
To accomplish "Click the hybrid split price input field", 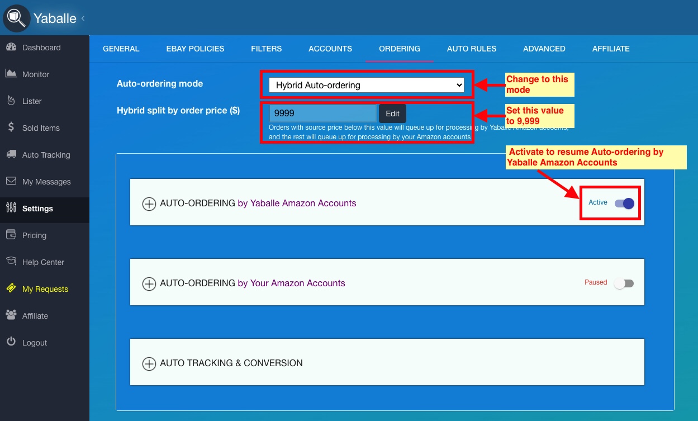I will point(323,113).
